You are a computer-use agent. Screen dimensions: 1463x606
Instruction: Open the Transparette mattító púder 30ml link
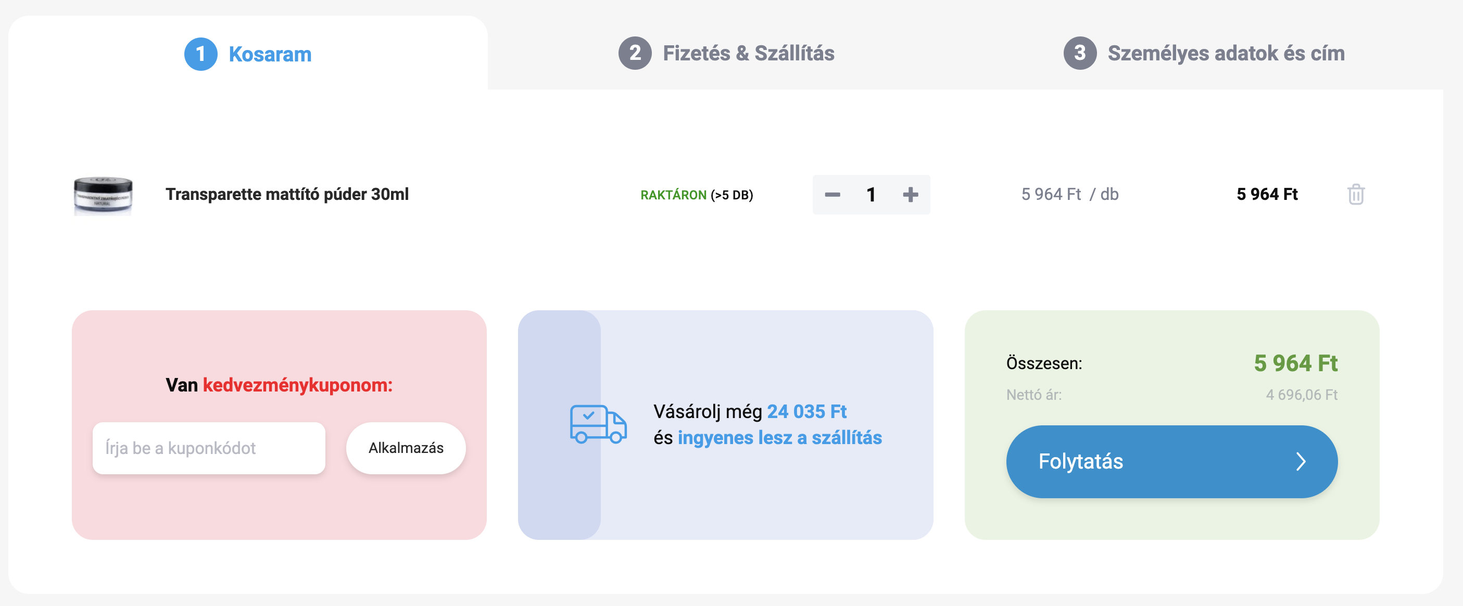click(287, 194)
